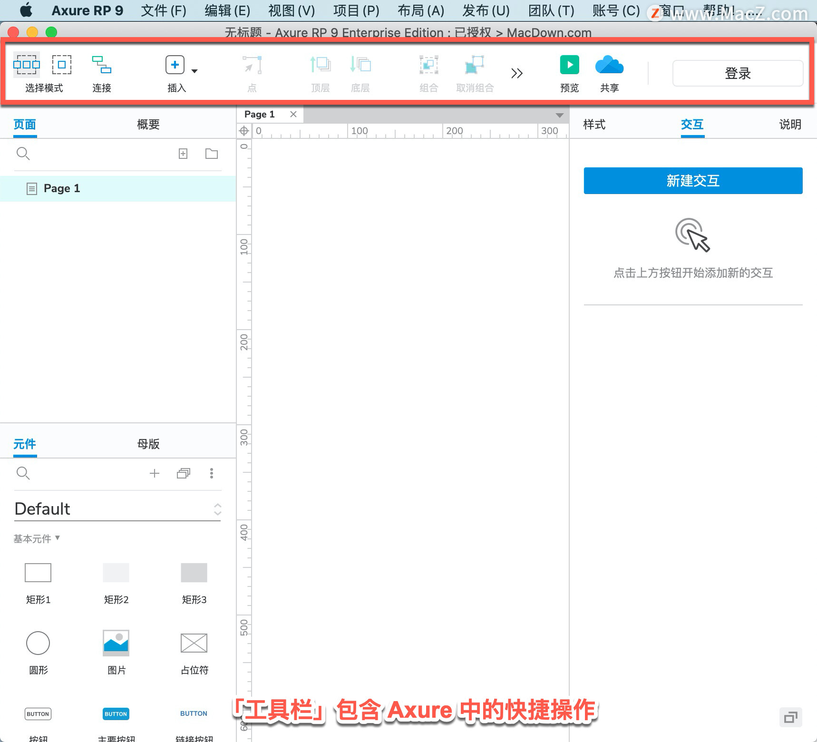Viewport: 817px width, 742px height.
Task: Select the Image (图片) widget
Action: pos(116,643)
